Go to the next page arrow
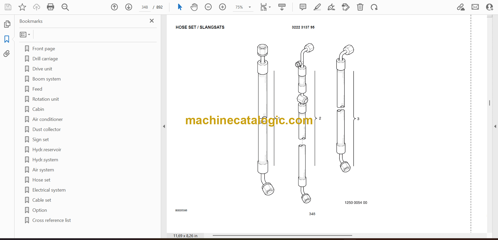The height and width of the screenshot is (240, 498). tap(129, 7)
